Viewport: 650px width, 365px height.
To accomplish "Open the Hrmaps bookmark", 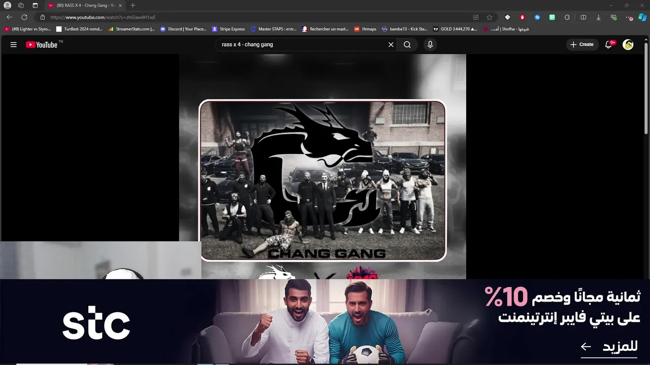I will 365,29.
